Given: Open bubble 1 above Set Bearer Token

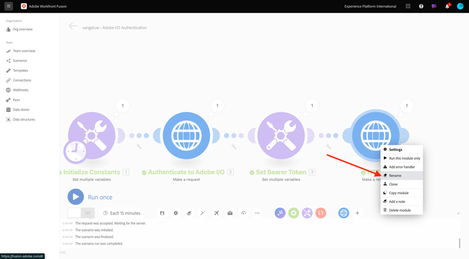Looking at the screenshot, I should tap(312, 105).
